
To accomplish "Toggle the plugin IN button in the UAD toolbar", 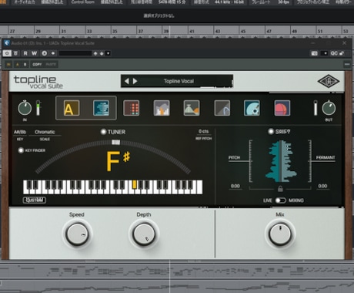I will click(x=8, y=64).
